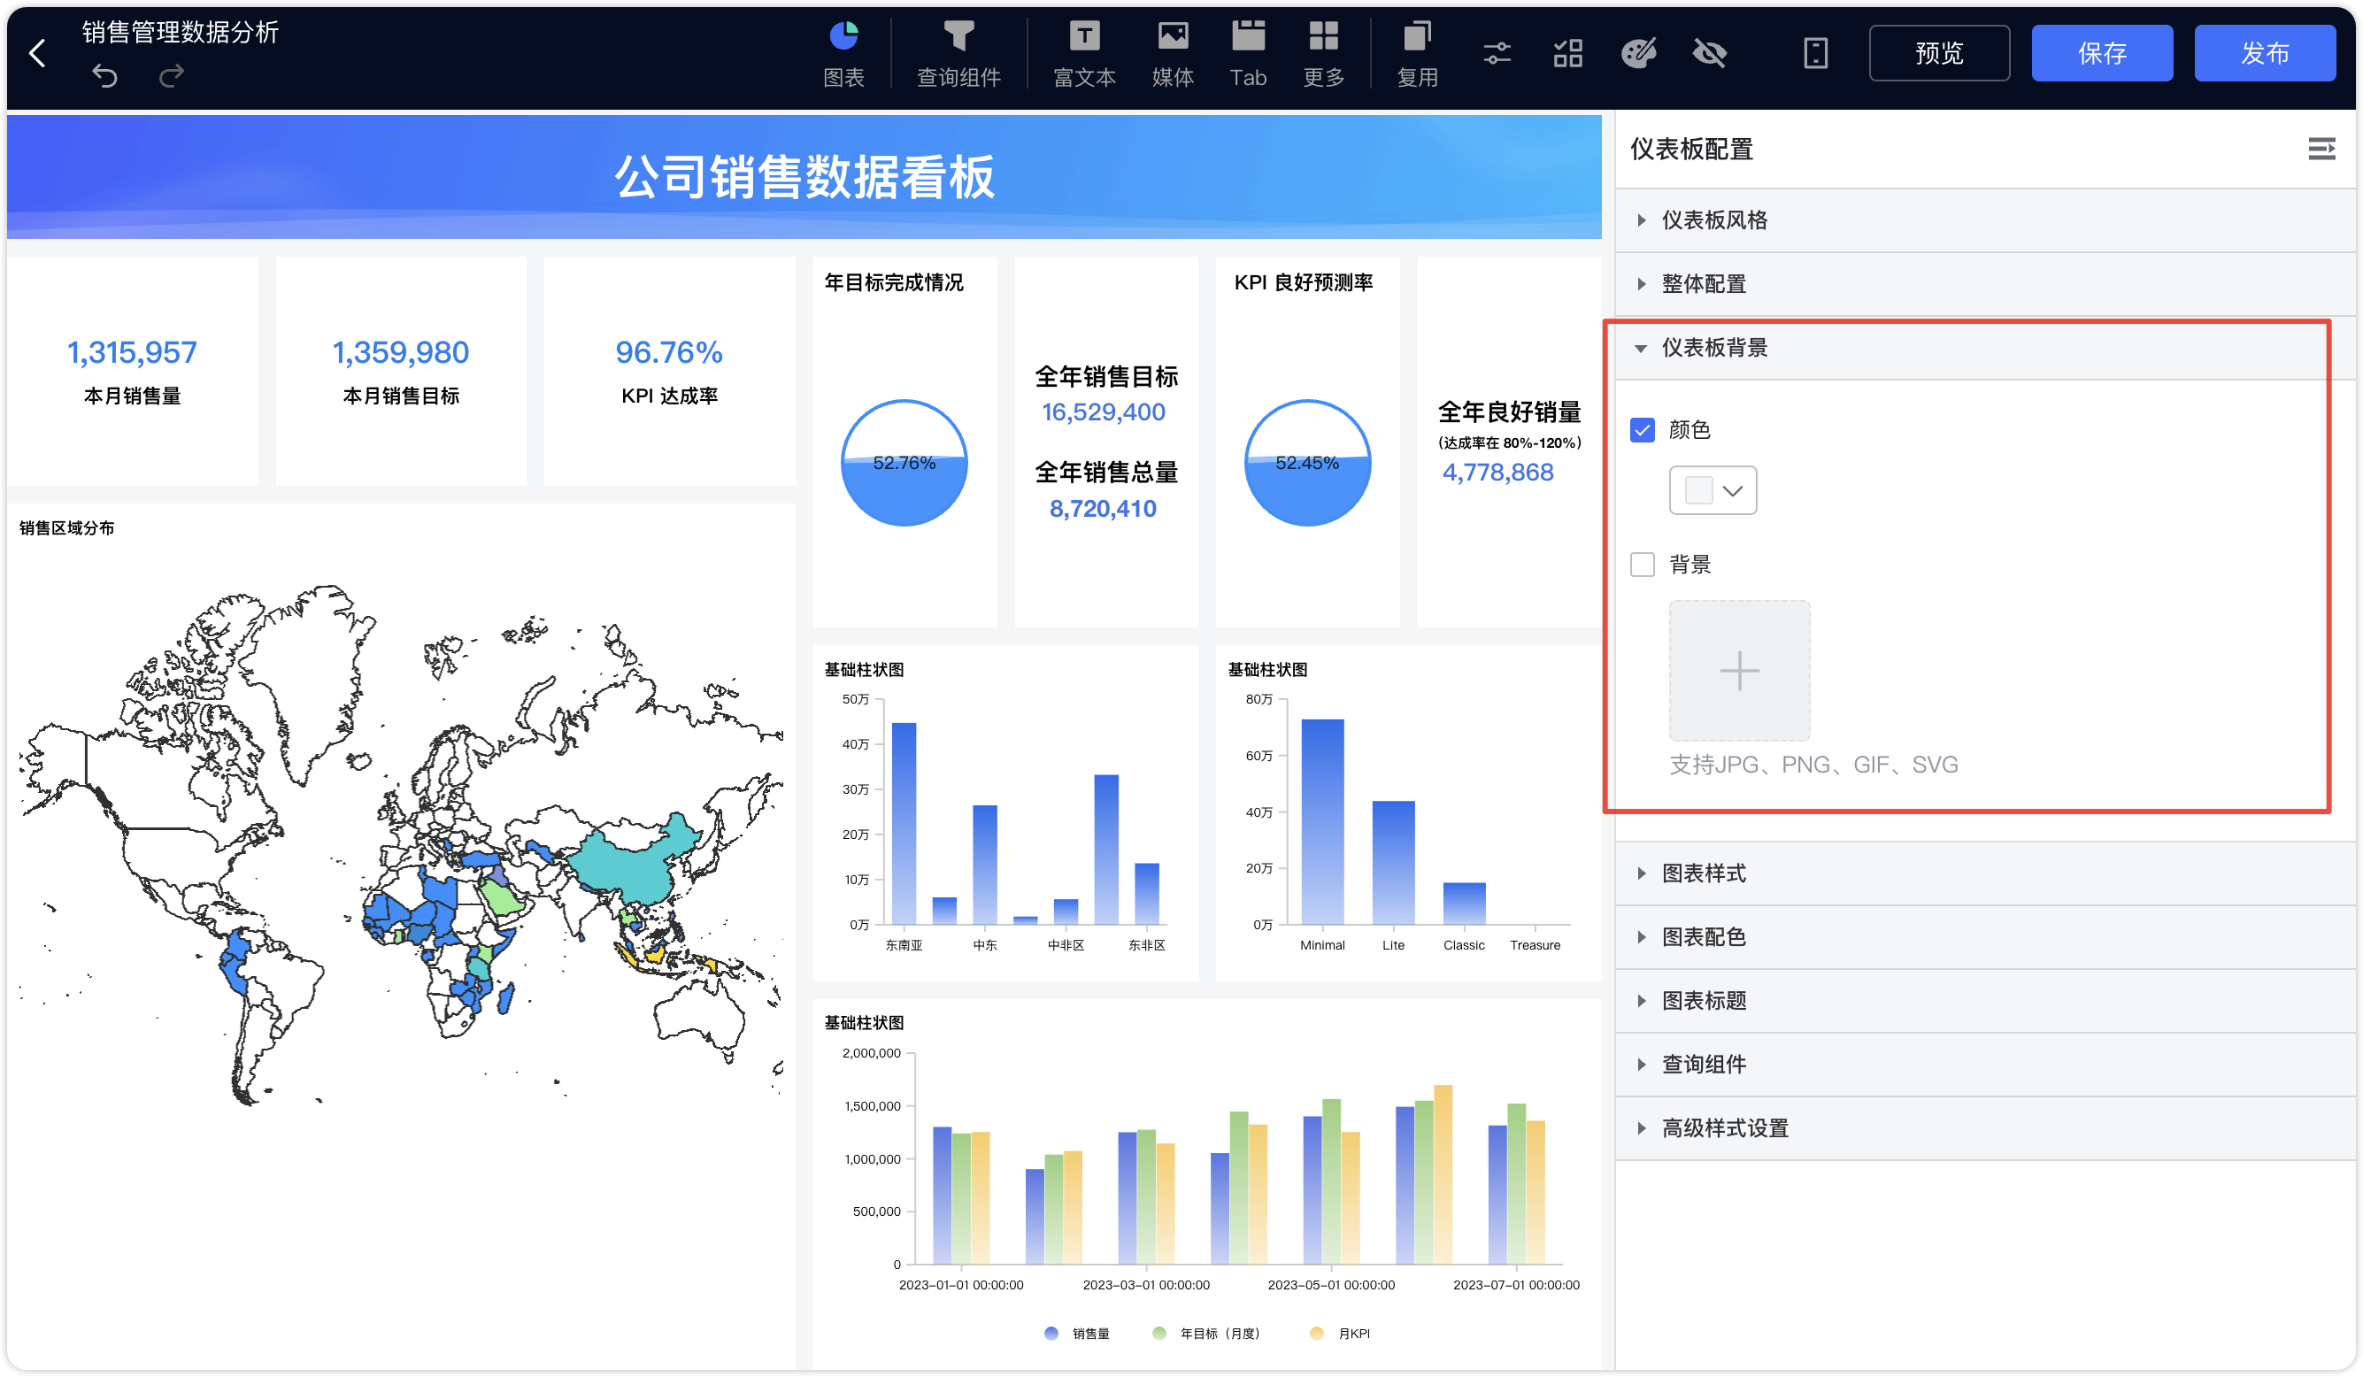The width and height of the screenshot is (2363, 1377).
Task: Click the 预览 preview button
Action: coord(1939,53)
